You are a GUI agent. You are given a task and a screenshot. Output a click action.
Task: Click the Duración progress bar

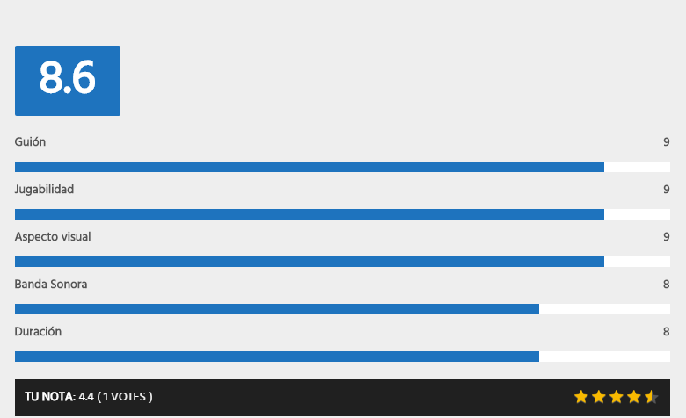[342, 357]
